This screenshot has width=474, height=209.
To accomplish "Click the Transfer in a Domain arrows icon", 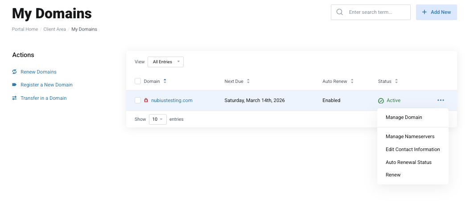I will 14,98.
